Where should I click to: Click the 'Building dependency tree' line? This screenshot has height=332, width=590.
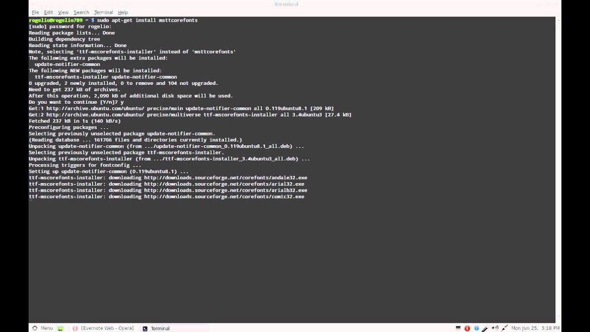point(64,39)
